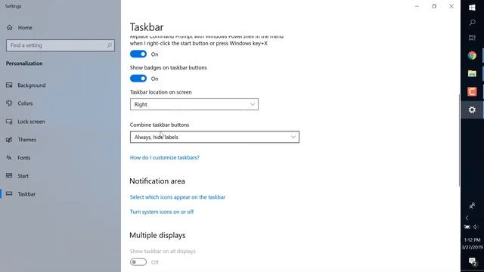Click the volume speaker tray icon
484x272 pixels.
pyautogui.click(x=476, y=227)
